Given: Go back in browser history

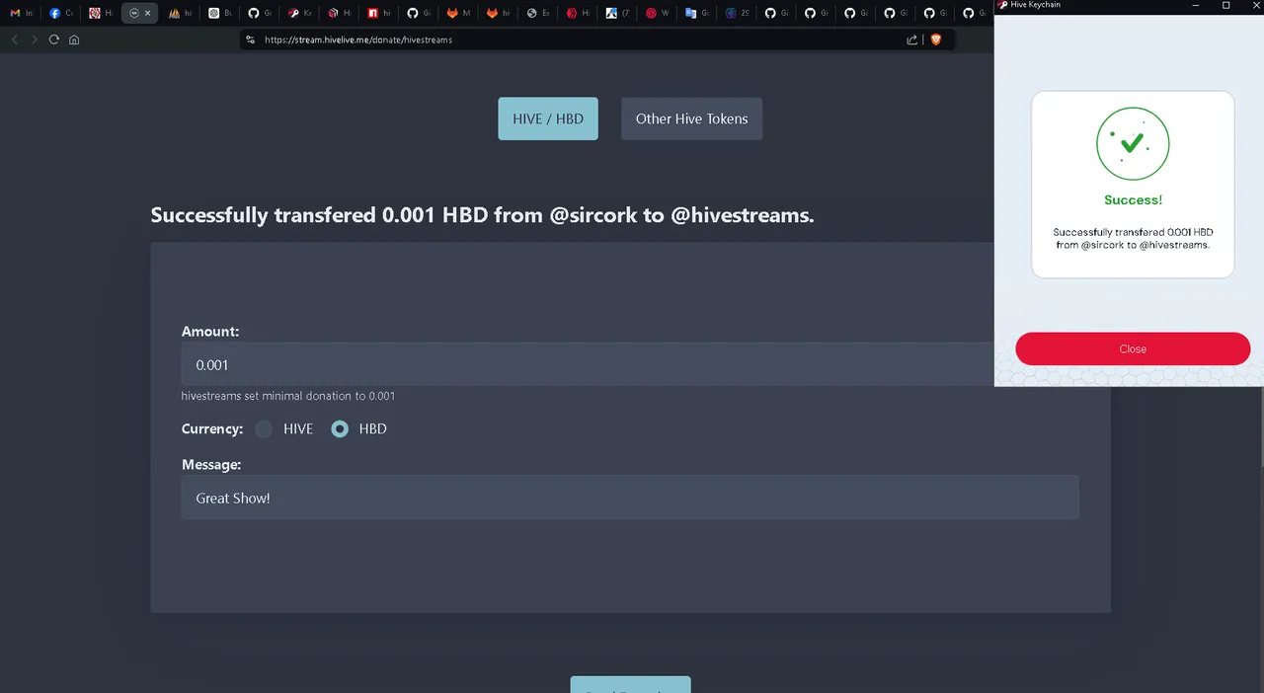Looking at the screenshot, I should [15, 39].
